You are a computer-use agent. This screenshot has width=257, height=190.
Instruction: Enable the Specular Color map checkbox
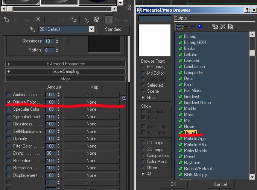click(x=9, y=109)
